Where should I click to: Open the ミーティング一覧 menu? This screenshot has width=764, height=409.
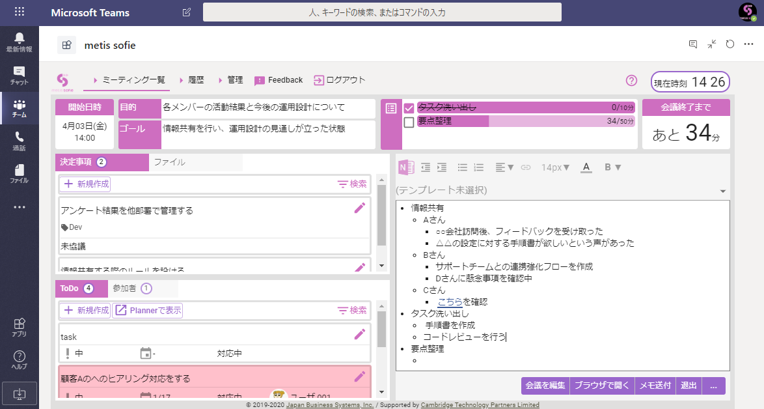[x=128, y=80]
